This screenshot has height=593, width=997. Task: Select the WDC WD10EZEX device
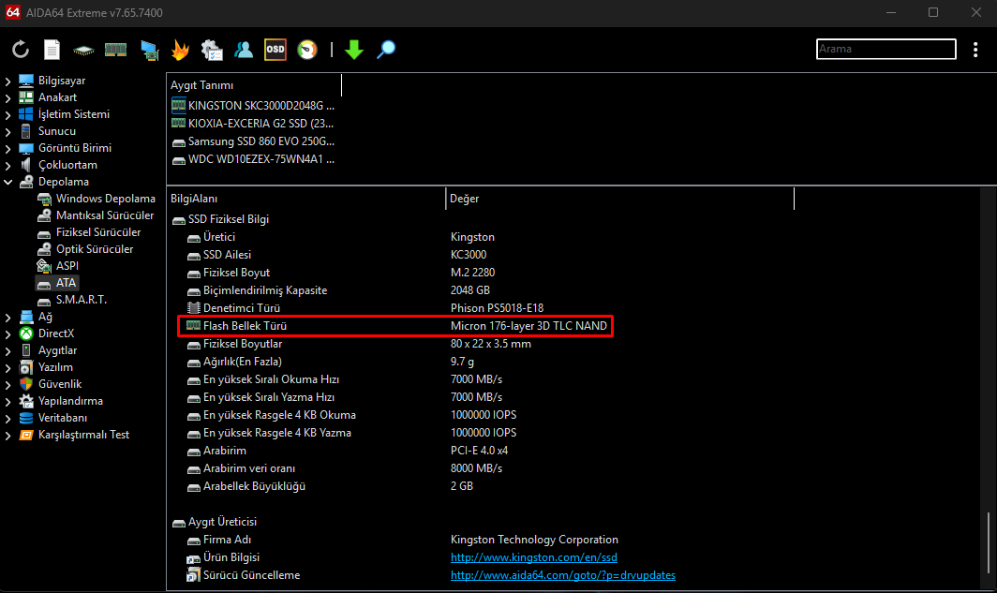260,159
